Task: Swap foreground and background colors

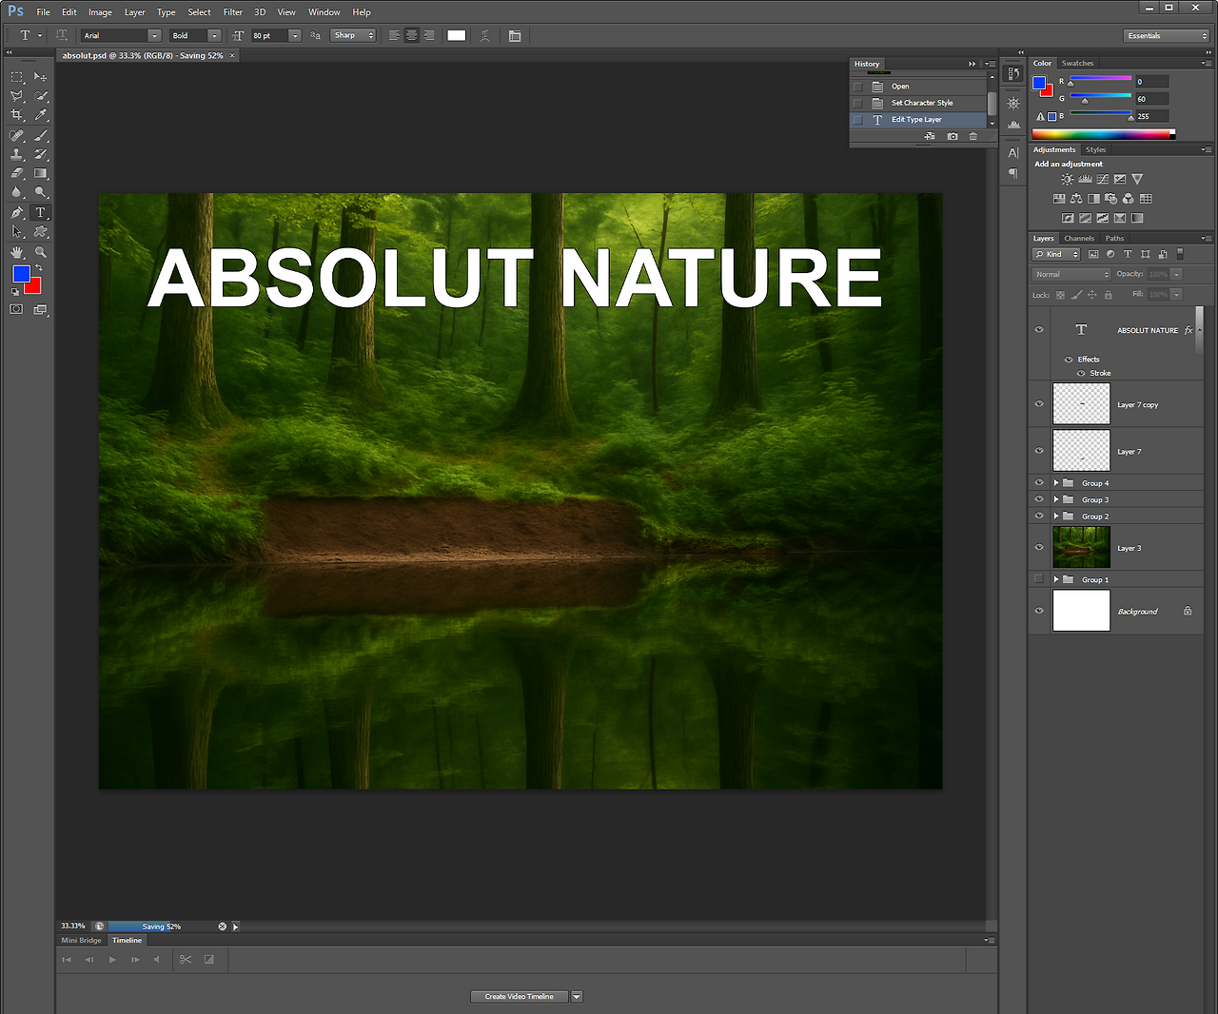Action: point(39,268)
